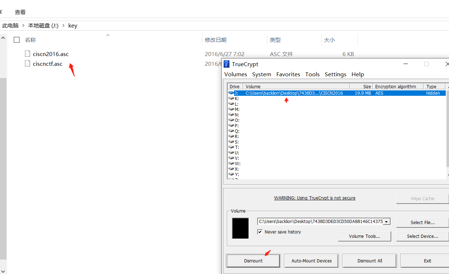Click Auto-Mount Devices button
449x274 pixels.
[312, 261]
